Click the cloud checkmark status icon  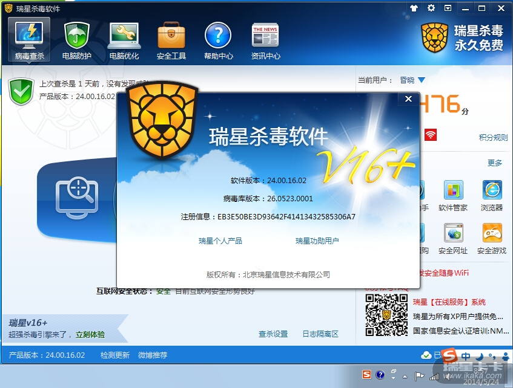pyautogui.click(x=426, y=355)
